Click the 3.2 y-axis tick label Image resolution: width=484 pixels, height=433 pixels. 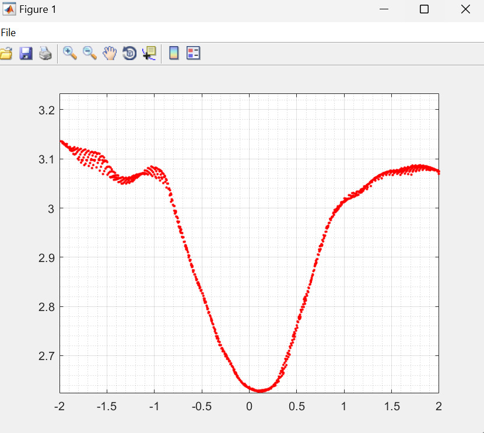tap(47, 110)
